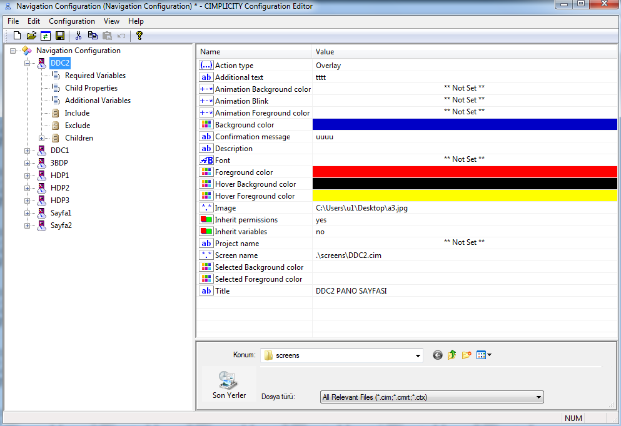Viewport: 621px width, 426px height.
Task: Collapse the DDC2 tree node
Action: tap(27, 63)
